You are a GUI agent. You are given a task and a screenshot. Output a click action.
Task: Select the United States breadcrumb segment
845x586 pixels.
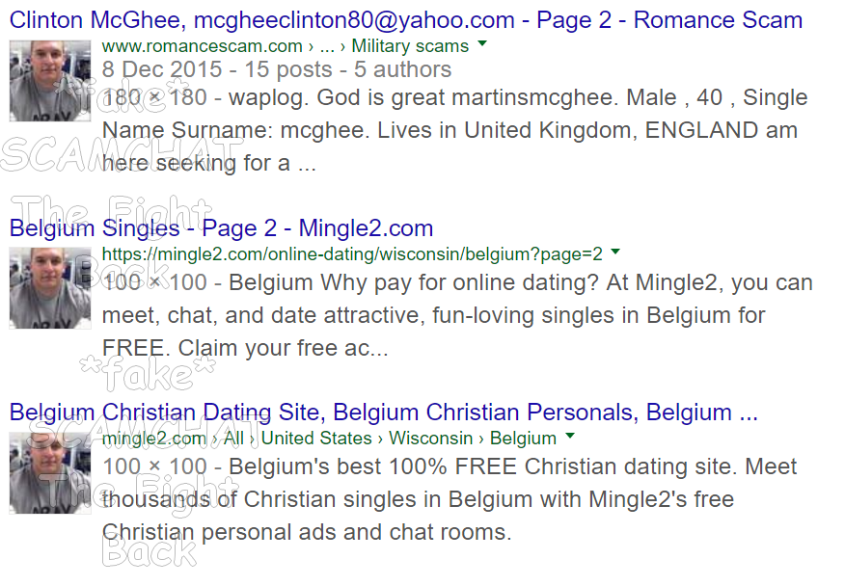(316, 439)
